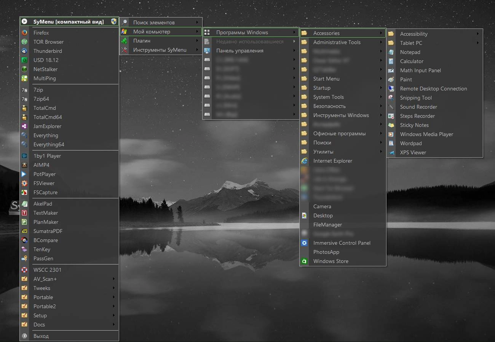Launch Snipping Tool
This screenshot has width=495, height=342.
435,98
